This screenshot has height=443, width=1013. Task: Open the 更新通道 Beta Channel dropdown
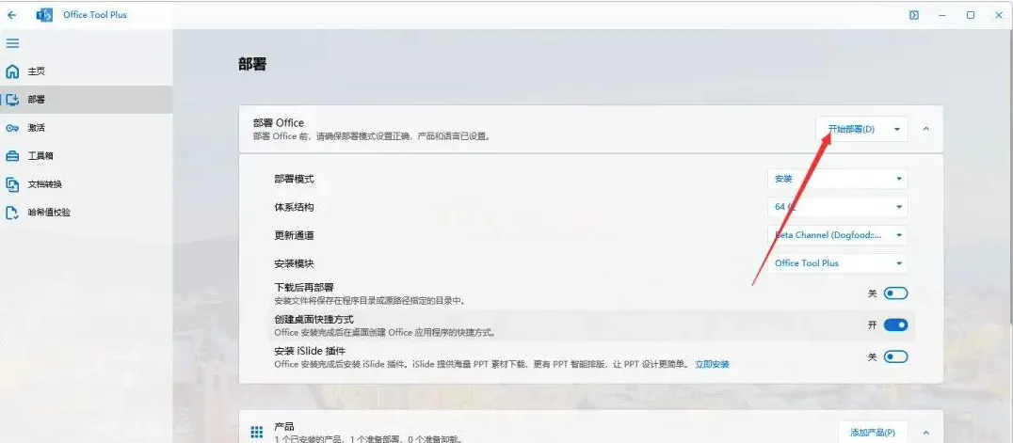click(838, 235)
